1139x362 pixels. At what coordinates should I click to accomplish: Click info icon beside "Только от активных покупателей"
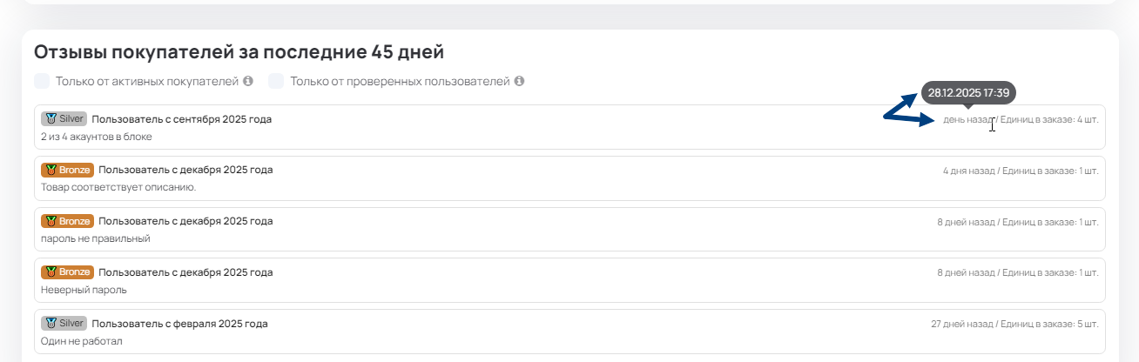click(x=248, y=82)
